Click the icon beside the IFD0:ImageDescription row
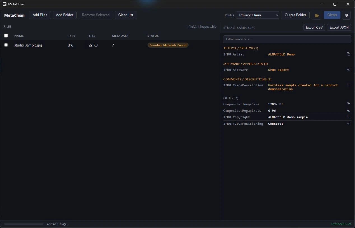 (x=349, y=85)
